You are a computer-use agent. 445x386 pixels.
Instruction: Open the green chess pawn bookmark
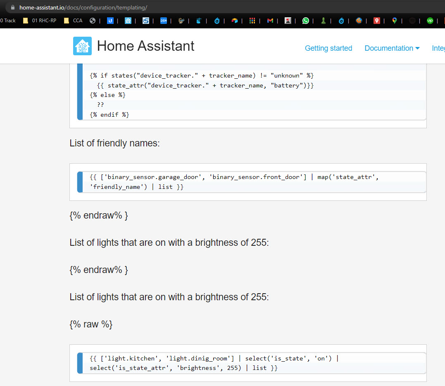click(x=323, y=21)
